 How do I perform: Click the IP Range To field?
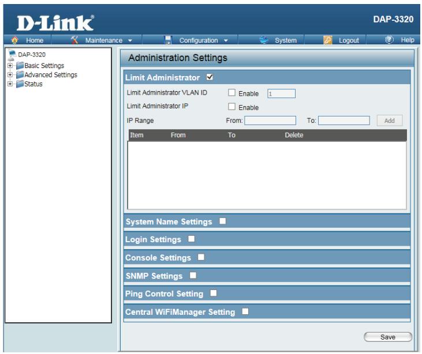pyautogui.click(x=343, y=120)
